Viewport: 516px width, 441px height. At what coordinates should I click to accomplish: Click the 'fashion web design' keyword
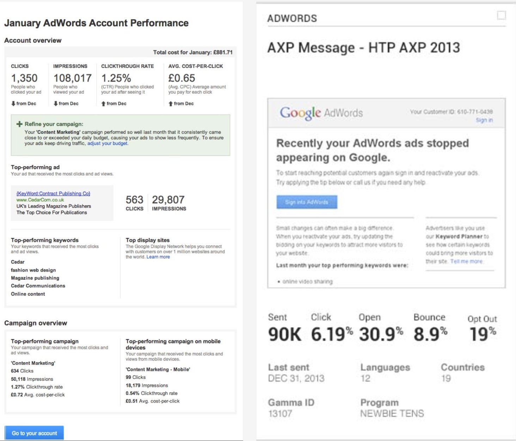pyautogui.click(x=33, y=270)
